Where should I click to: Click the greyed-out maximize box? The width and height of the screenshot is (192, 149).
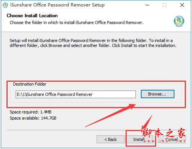coord(165,5)
